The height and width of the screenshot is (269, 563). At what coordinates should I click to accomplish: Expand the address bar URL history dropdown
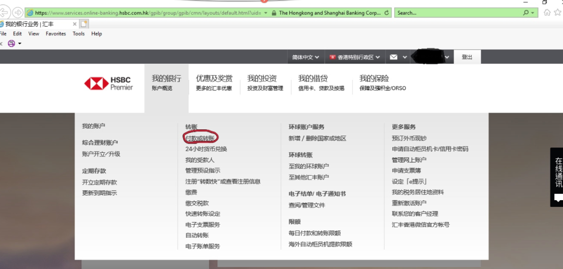pos(266,13)
